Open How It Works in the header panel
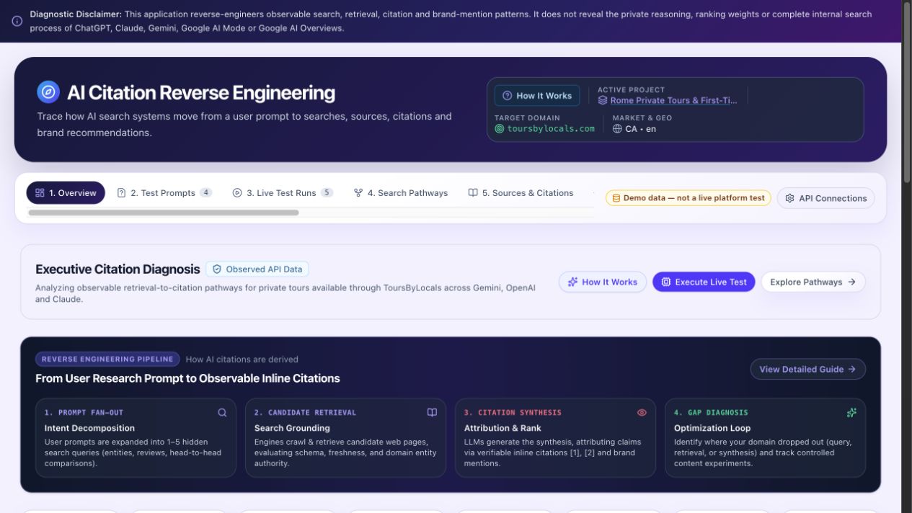 [x=537, y=96]
